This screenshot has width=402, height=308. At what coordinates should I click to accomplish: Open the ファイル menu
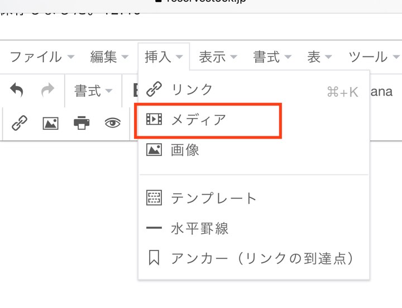(x=42, y=56)
